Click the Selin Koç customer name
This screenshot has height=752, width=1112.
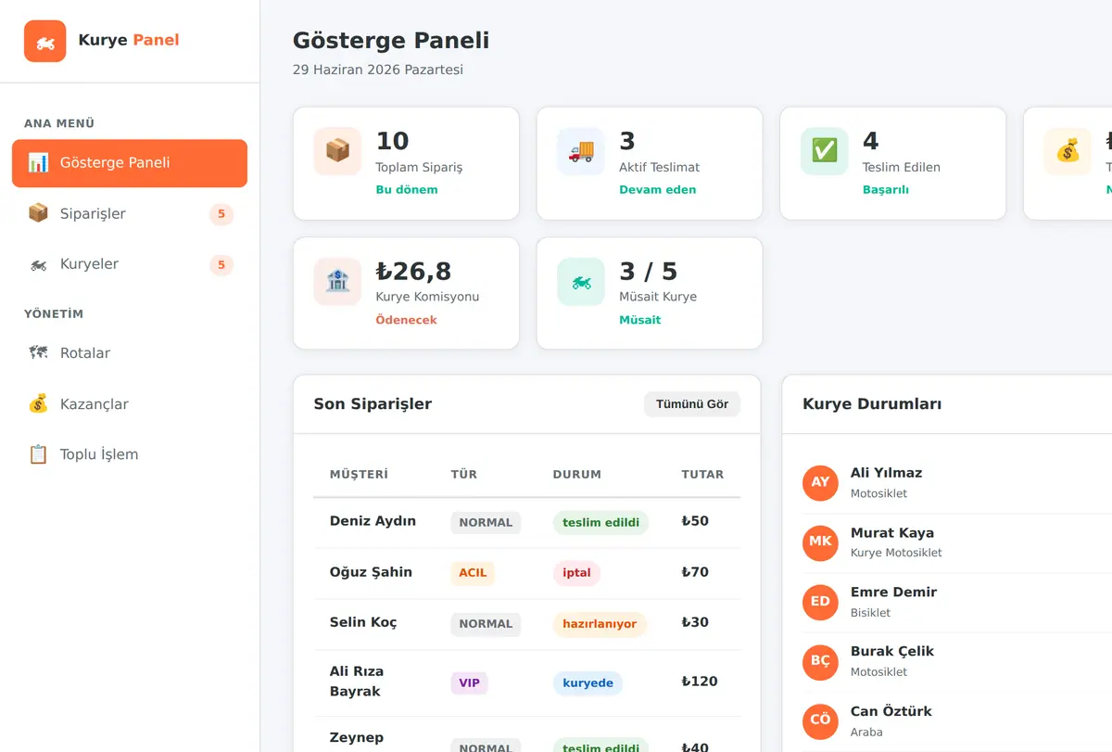click(x=363, y=622)
